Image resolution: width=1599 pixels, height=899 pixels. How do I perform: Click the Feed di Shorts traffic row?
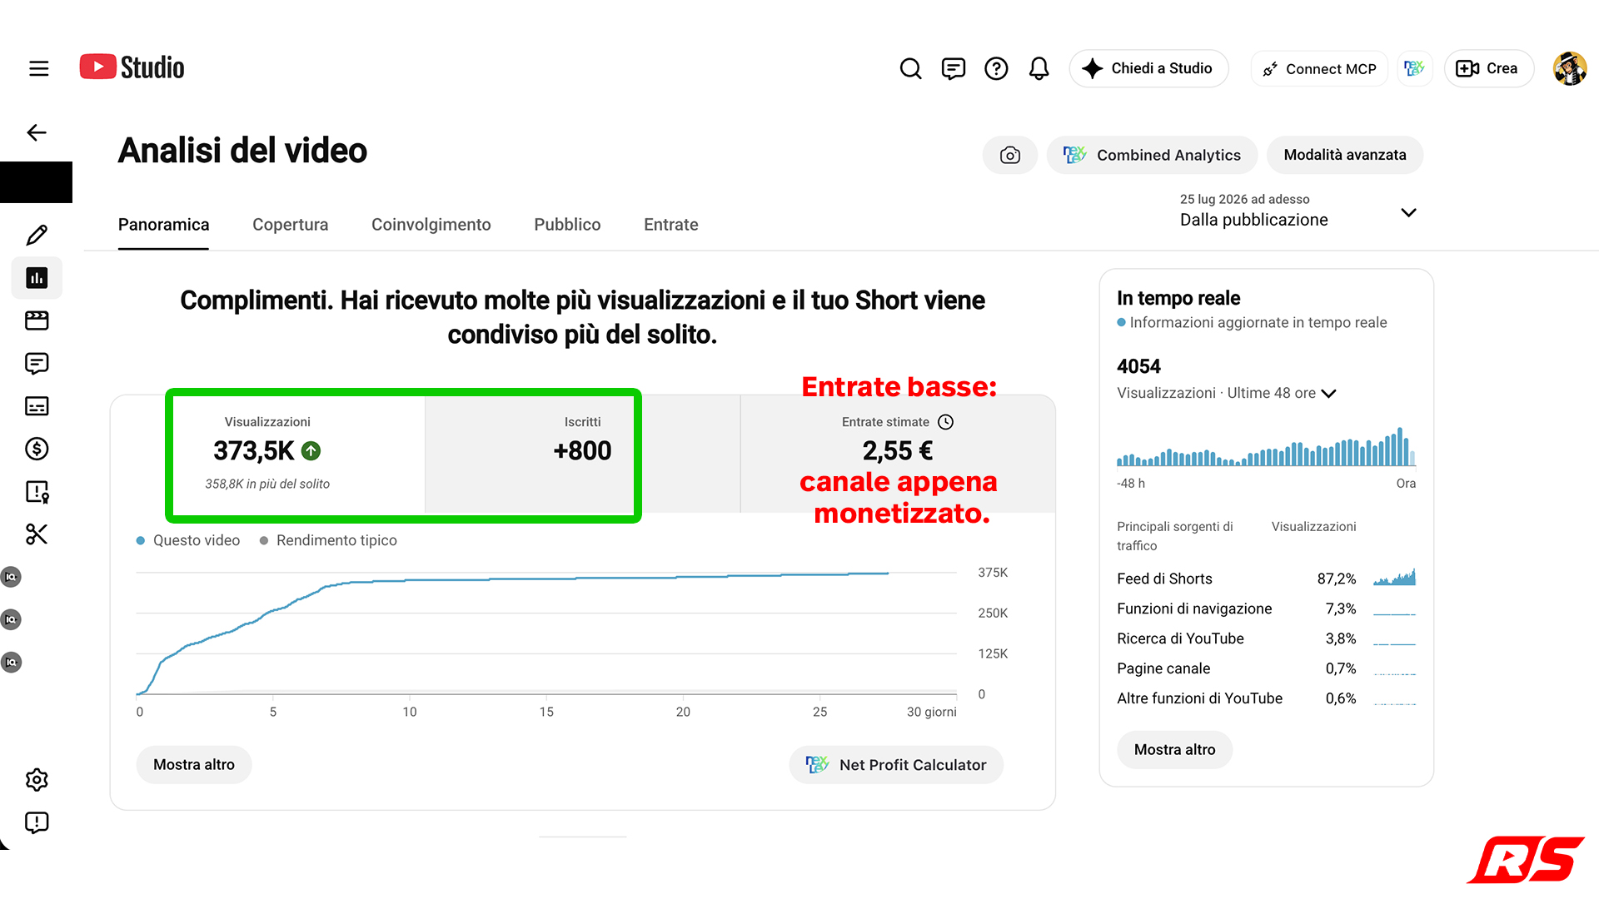click(x=1266, y=579)
